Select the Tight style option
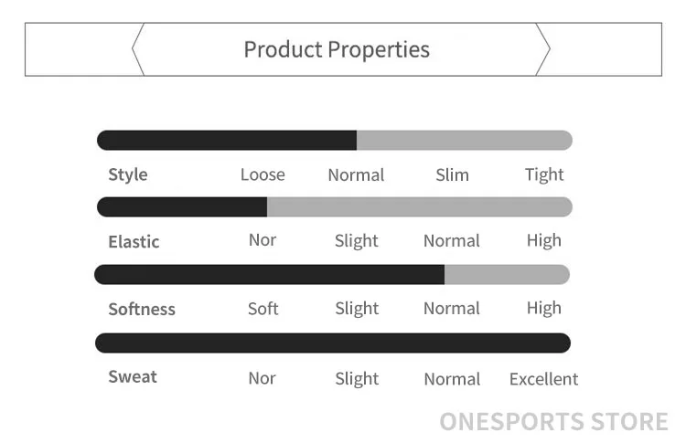Viewport: 686px width, 443px height. click(544, 174)
